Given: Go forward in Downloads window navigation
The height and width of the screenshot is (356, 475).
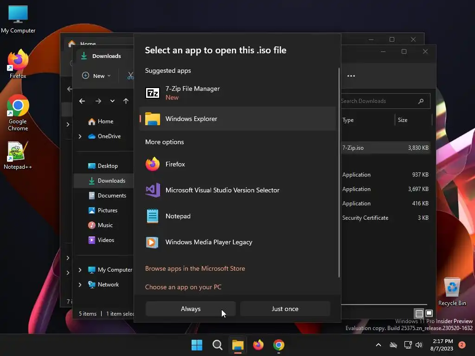Looking at the screenshot, I should [x=98, y=101].
